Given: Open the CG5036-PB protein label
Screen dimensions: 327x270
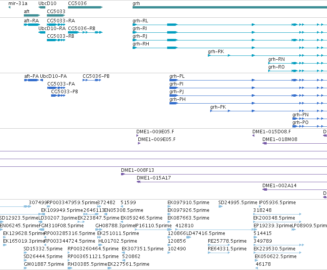Looking at the screenshot, I should [96, 76].
